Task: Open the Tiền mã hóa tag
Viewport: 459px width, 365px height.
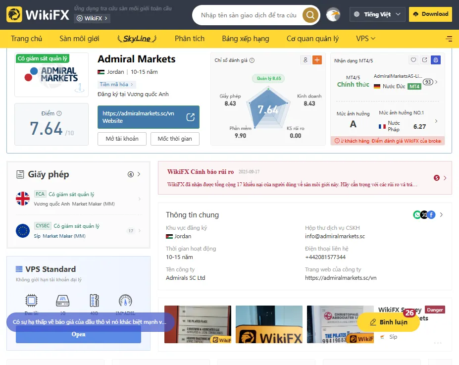Action: 116,84
